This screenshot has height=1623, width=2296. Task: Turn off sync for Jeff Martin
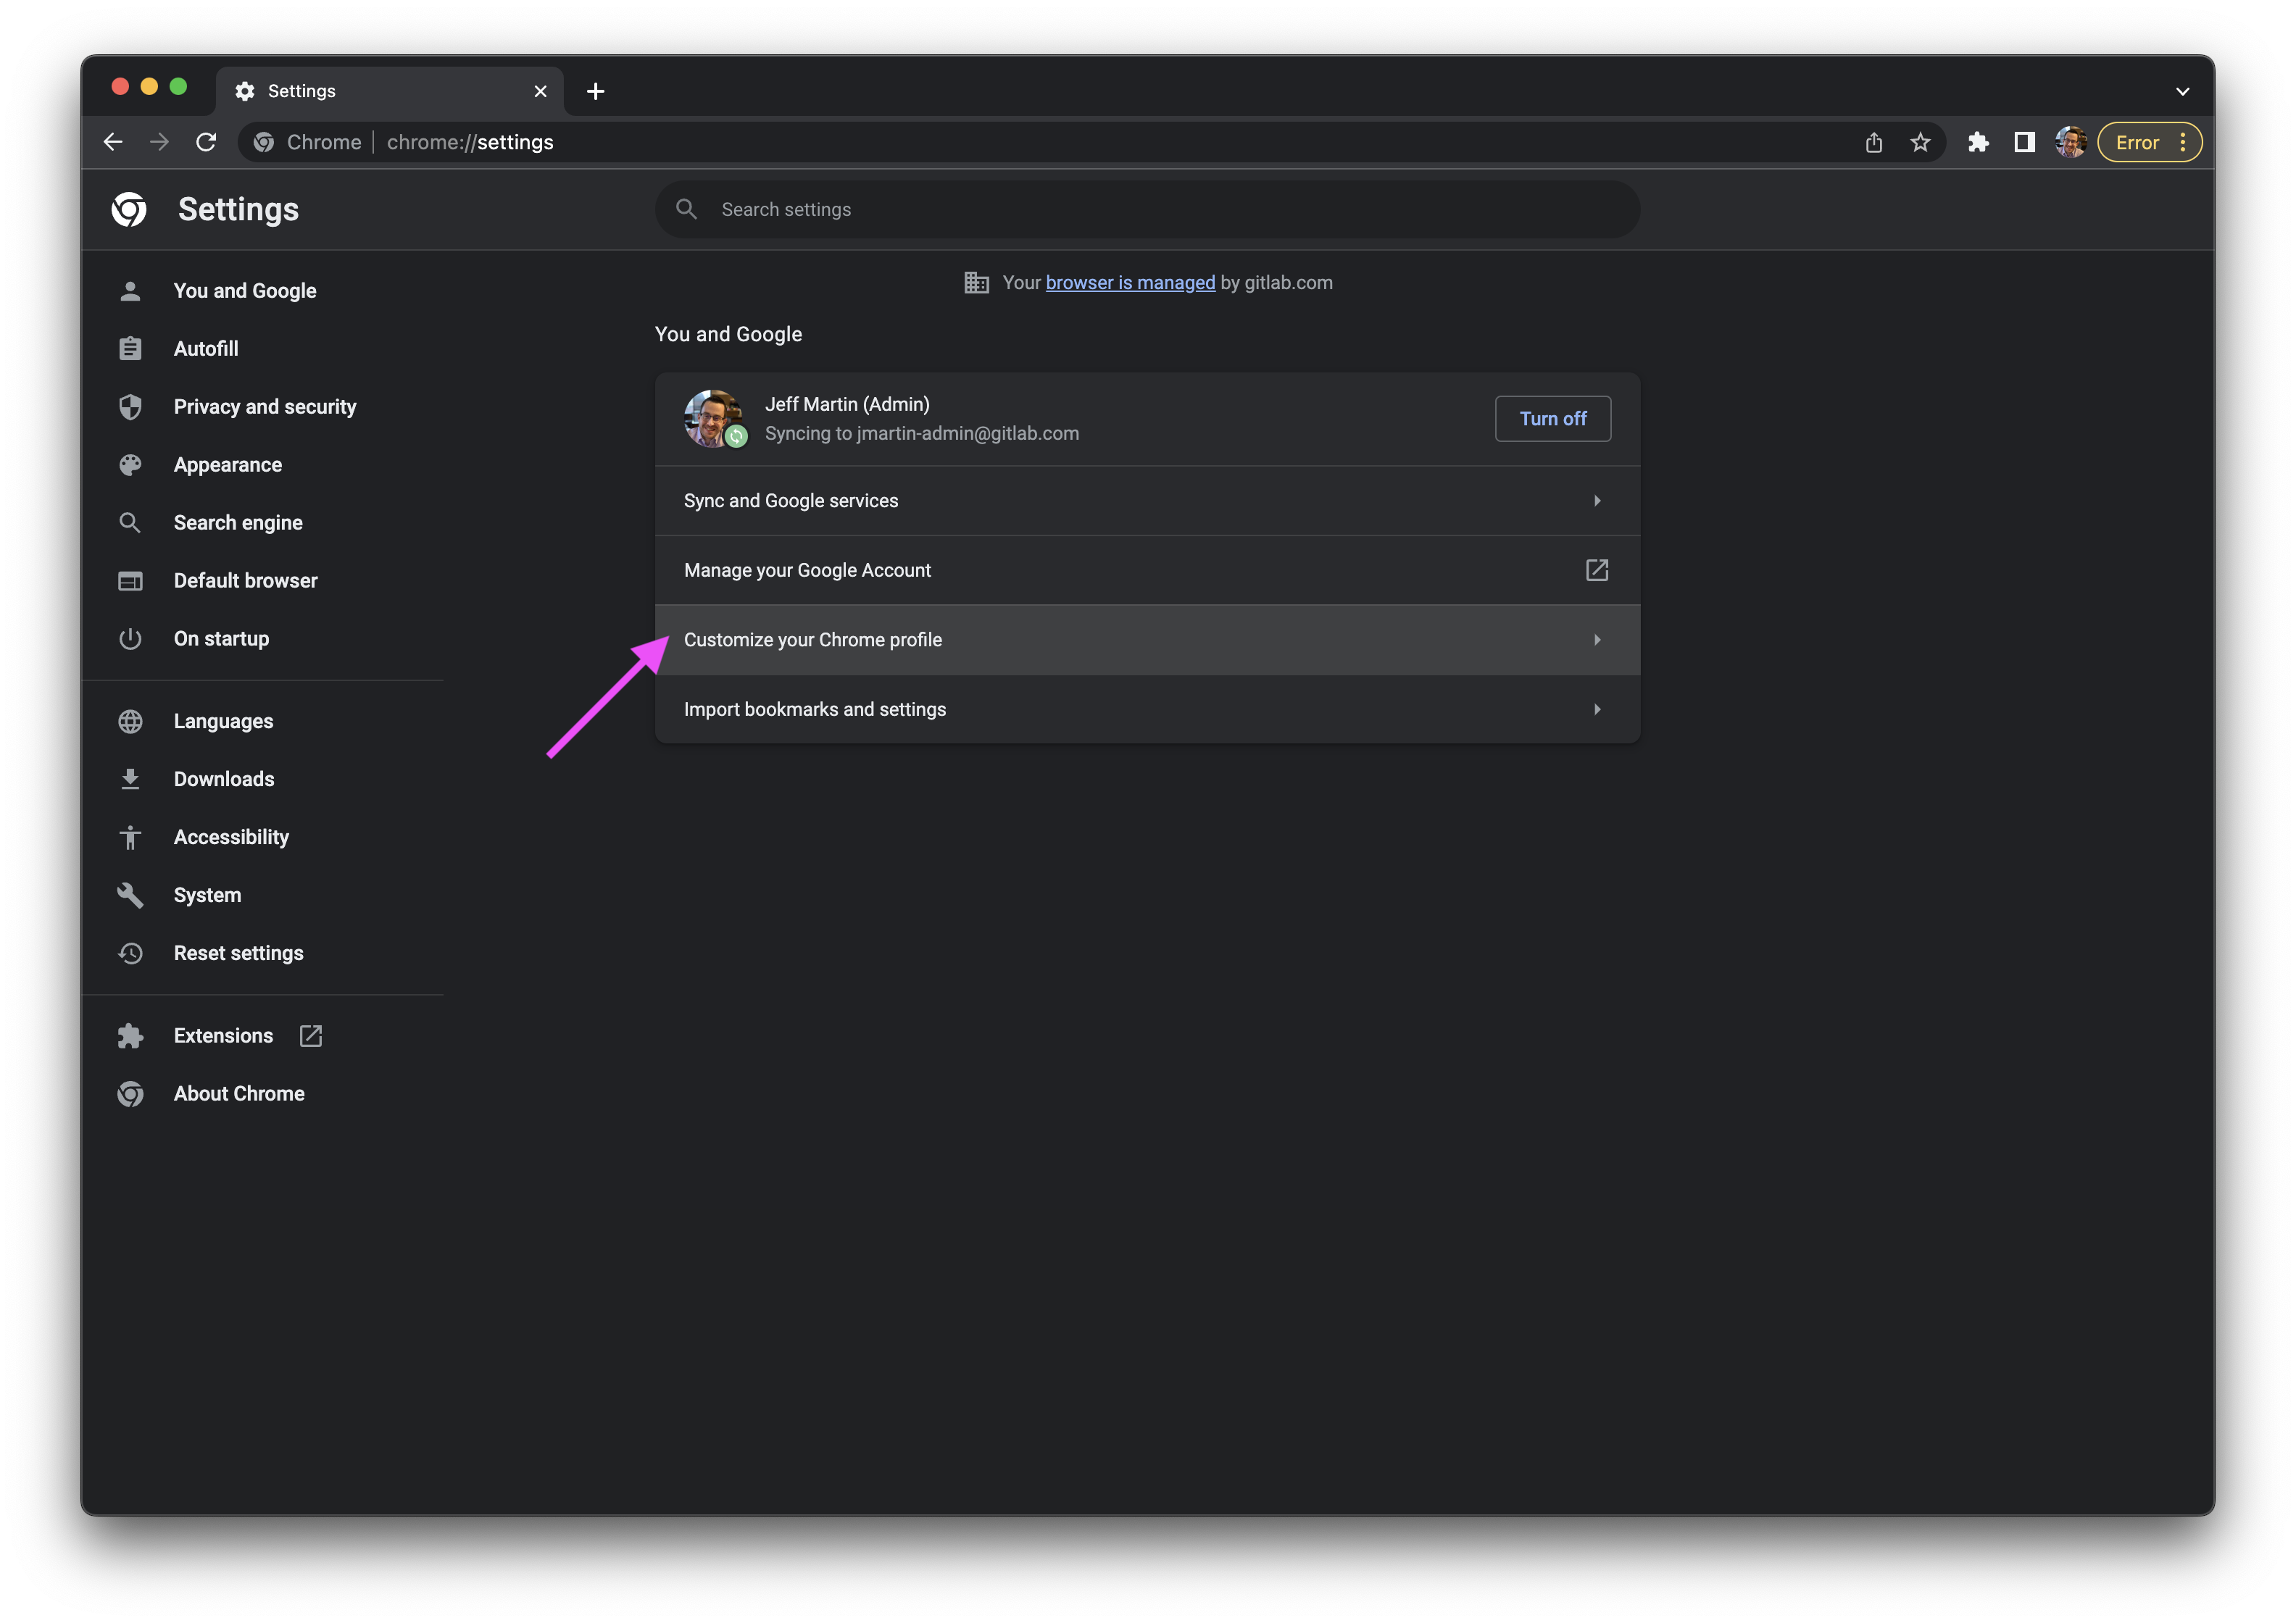click(x=1552, y=419)
